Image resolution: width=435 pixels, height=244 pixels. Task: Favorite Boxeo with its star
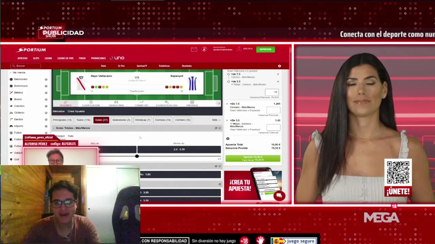46,99
